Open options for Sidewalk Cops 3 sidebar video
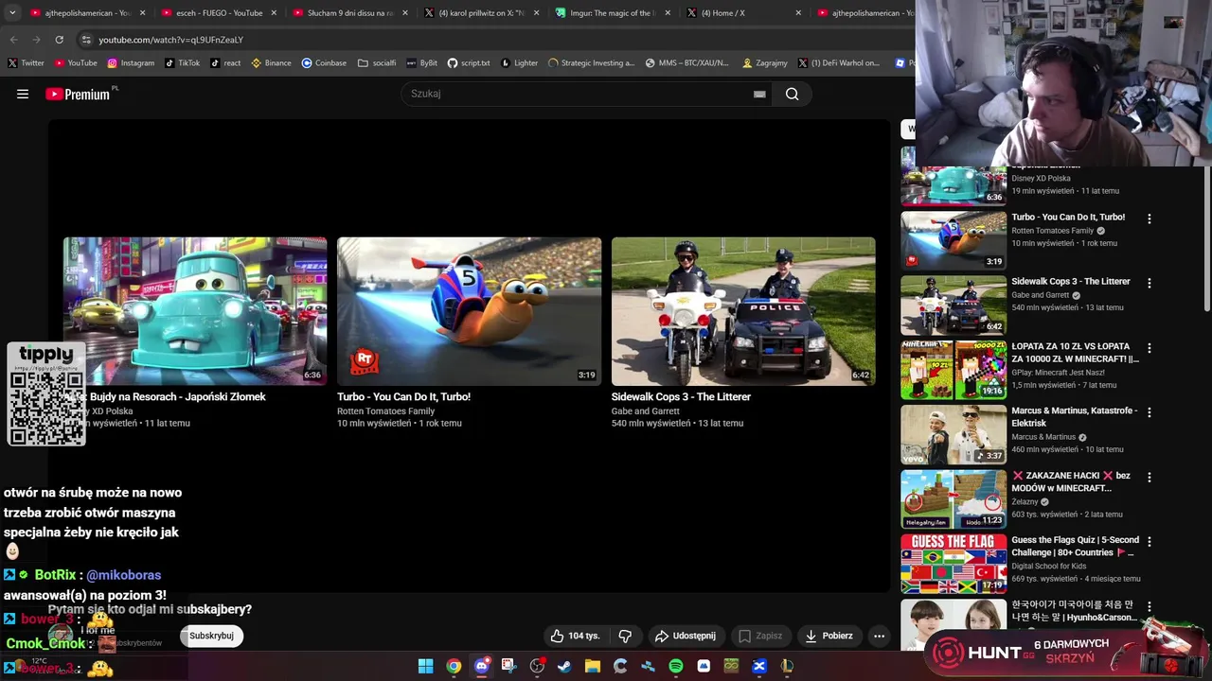The height and width of the screenshot is (681, 1212). pos(1150,283)
